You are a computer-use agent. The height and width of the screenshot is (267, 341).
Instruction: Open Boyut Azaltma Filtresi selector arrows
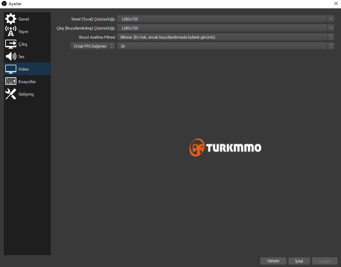[331, 37]
